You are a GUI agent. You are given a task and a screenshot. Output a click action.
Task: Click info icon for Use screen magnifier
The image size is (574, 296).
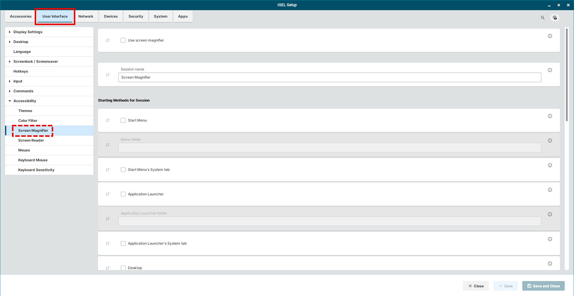pyautogui.click(x=550, y=36)
